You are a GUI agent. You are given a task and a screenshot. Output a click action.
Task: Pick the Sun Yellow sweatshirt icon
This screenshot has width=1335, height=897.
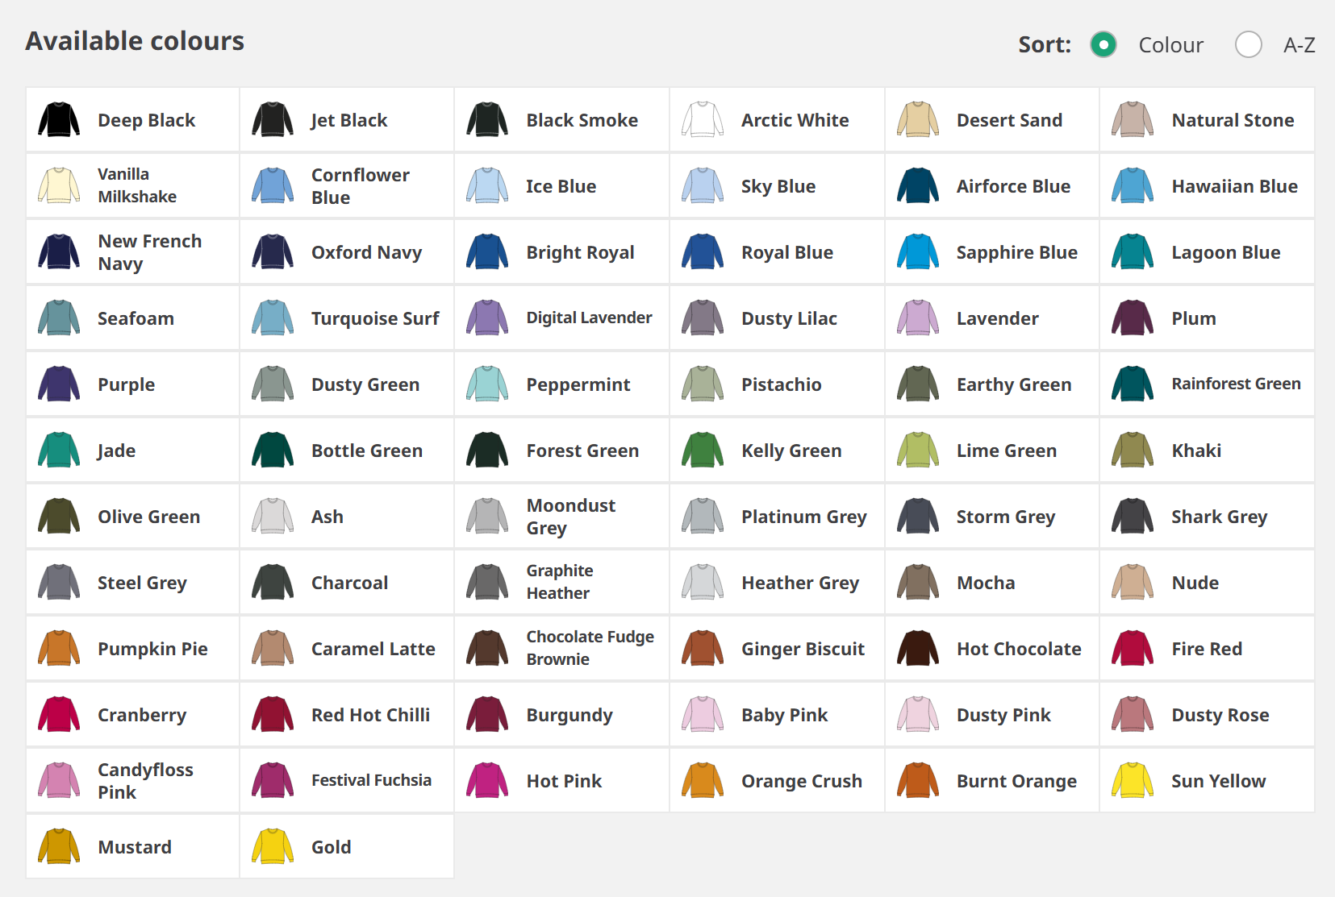coord(1132,781)
